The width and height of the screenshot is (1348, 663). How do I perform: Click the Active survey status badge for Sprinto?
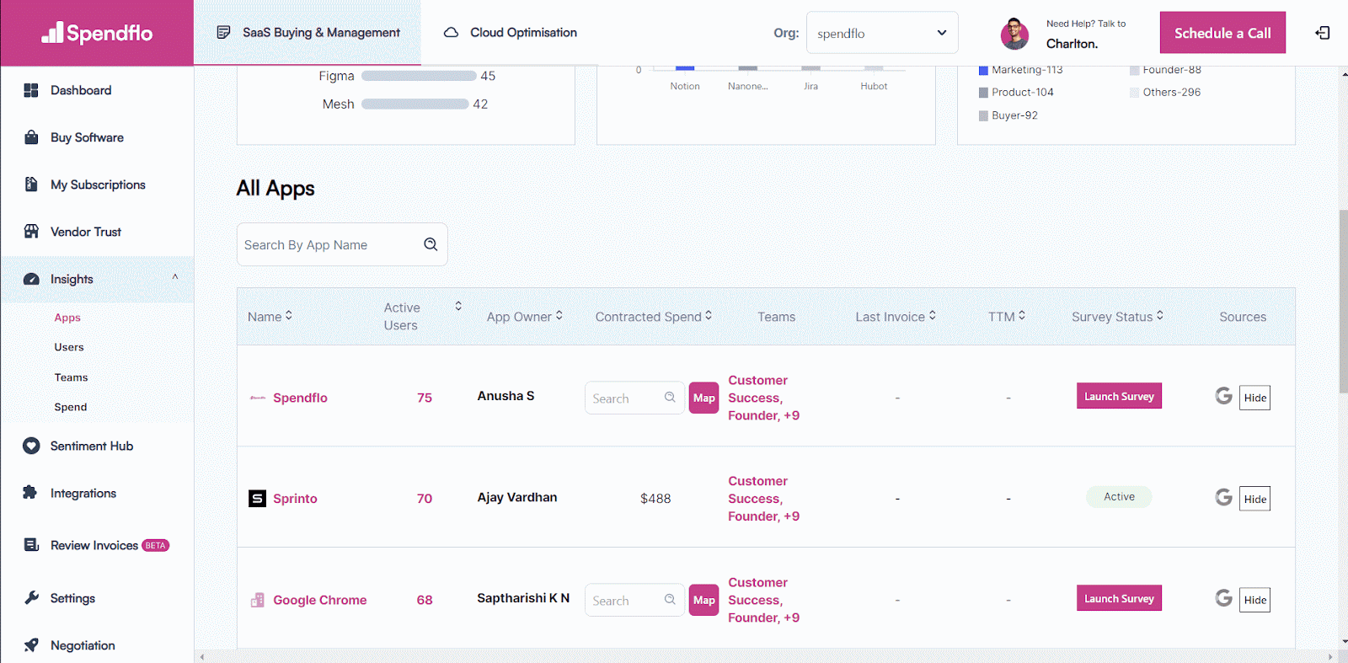[1119, 497]
